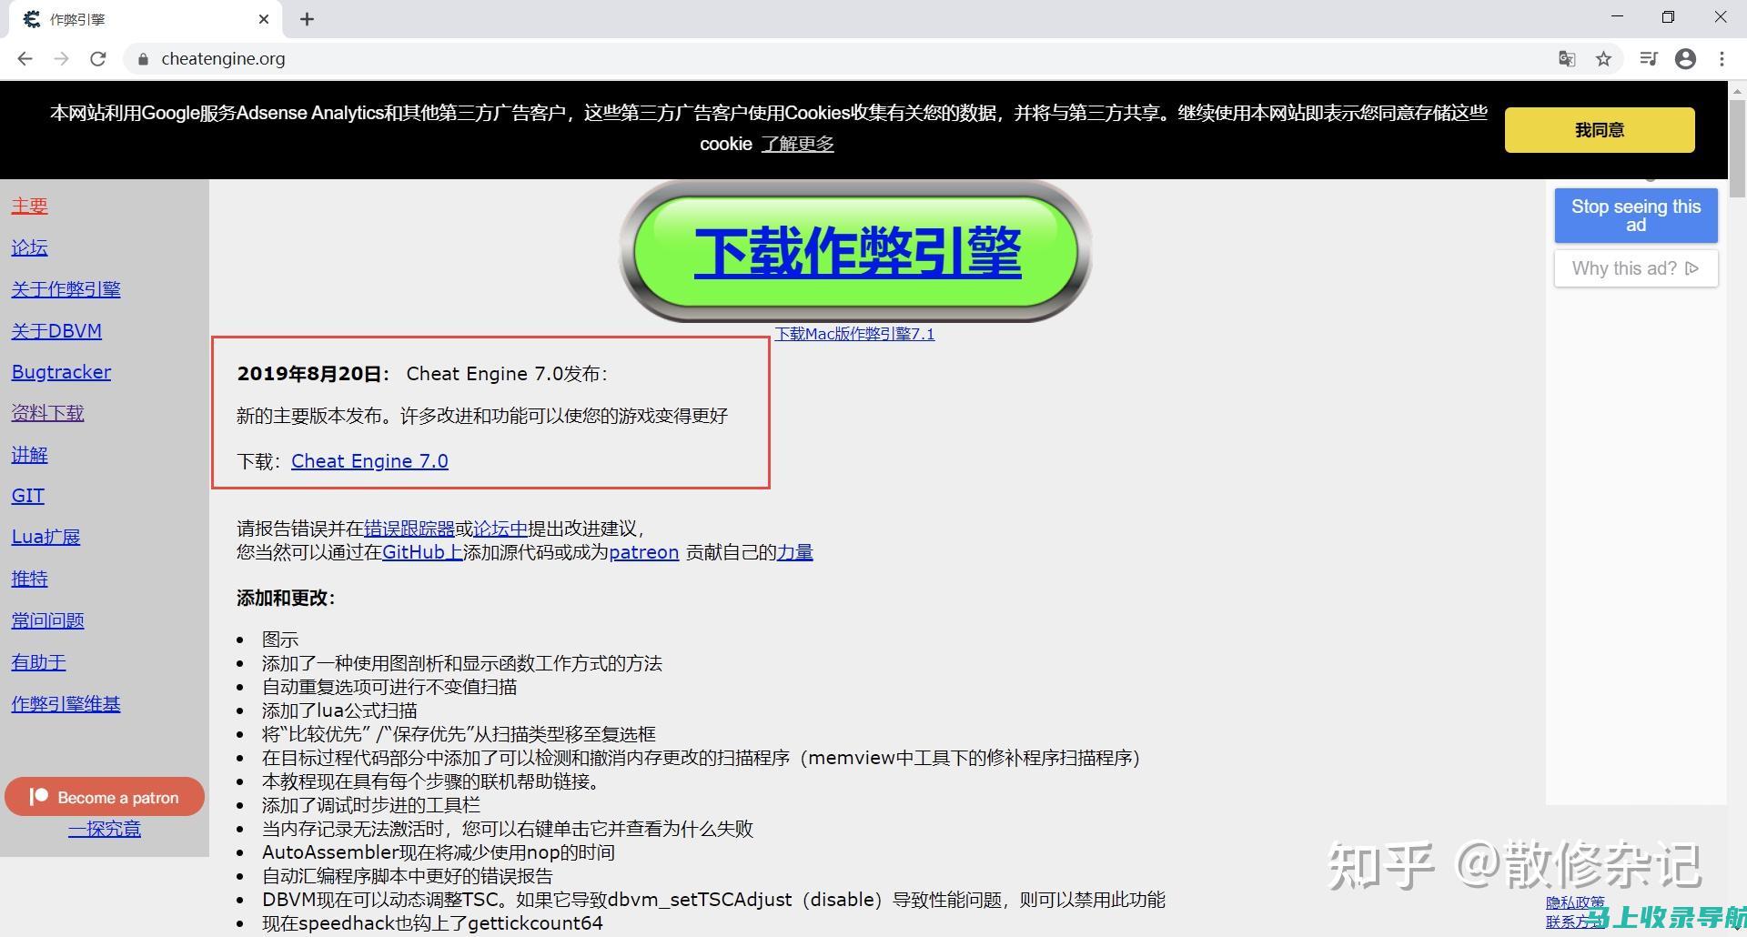This screenshot has width=1747, height=937.
Task: Open the 力量 link
Action: coord(795,552)
